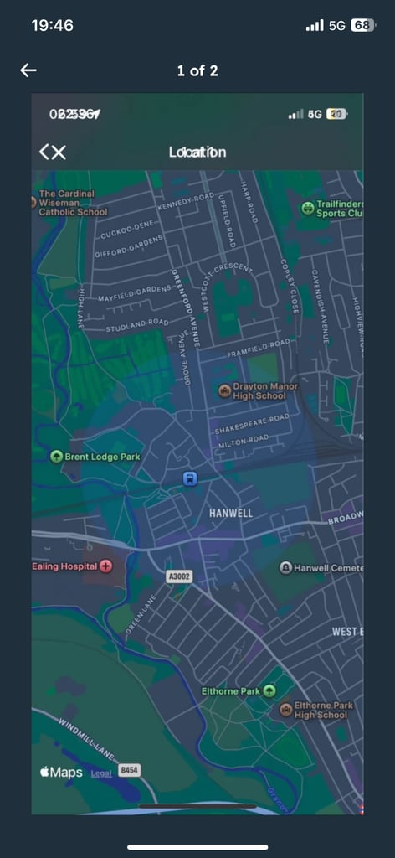This screenshot has width=395, height=858.
Task: Tap the Cuckoo Dene street label
Action: 128,230
